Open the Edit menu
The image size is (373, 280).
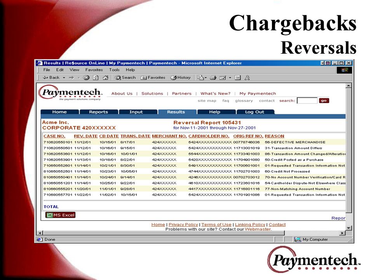coord(60,70)
